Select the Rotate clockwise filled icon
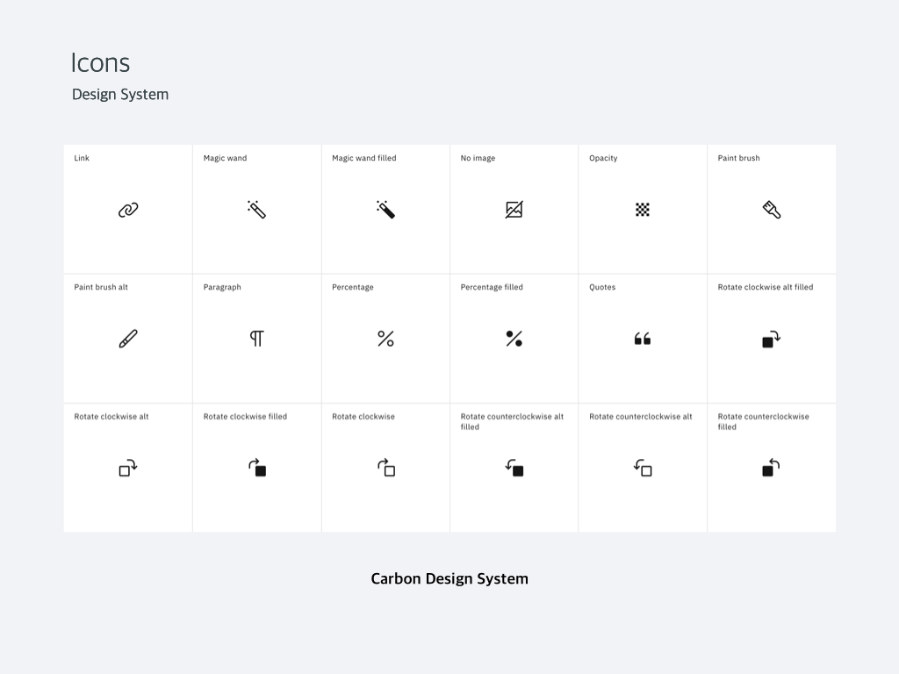 (257, 468)
